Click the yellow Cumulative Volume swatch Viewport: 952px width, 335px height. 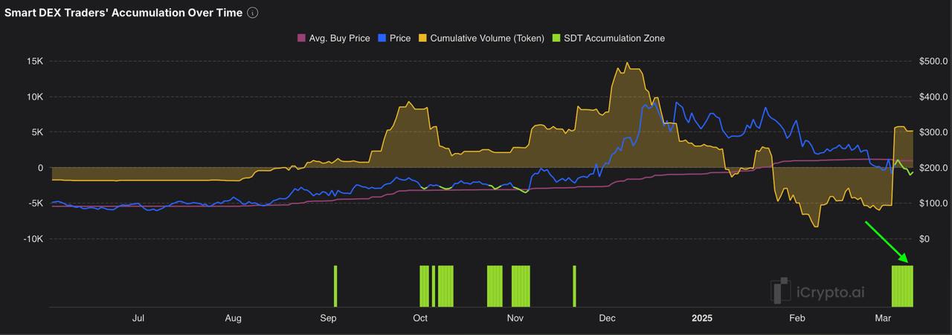[x=422, y=38]
